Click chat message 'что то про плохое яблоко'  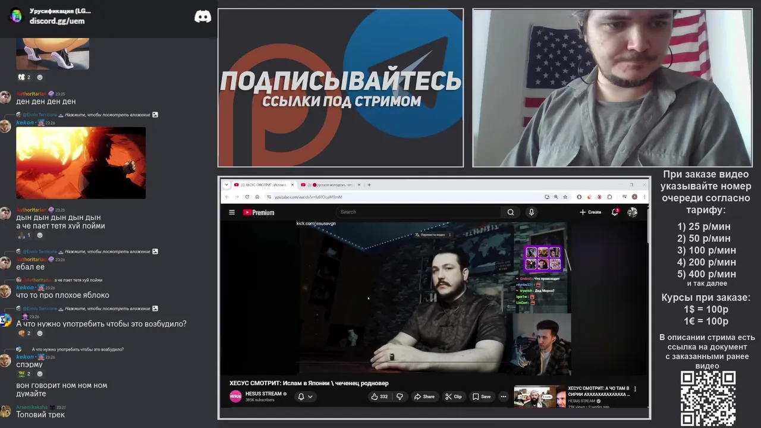click(62, 295)
